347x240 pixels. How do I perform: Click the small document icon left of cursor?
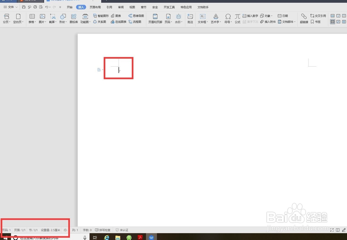(x=99, y=70)
